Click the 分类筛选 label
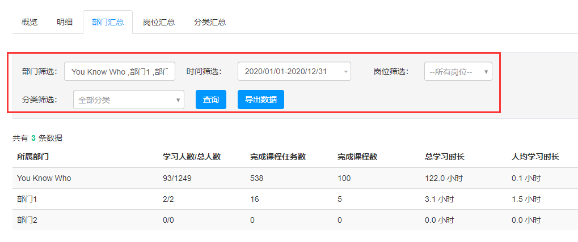This screenshot has width=578, height=242. 40,100
